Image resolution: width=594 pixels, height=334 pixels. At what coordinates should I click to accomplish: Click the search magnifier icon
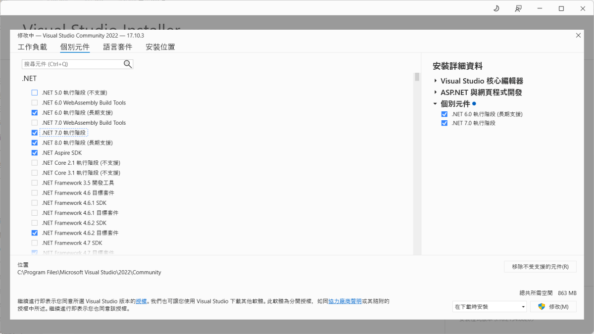pyautogui.click(x=128, y=64)
